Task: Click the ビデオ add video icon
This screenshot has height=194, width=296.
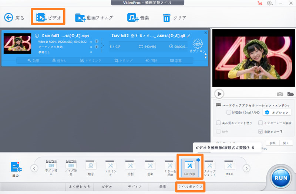Action: click(41, 17)
